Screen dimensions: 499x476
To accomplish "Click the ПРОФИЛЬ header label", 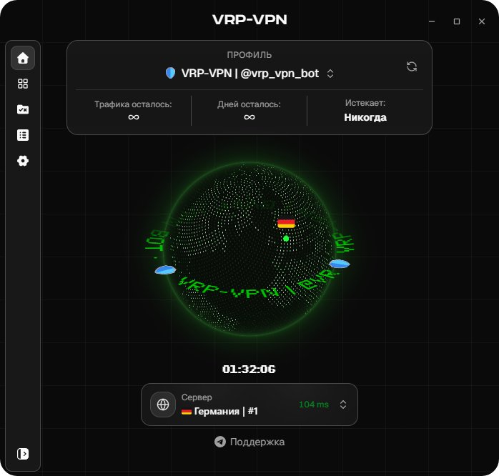I will coord(249,55).
